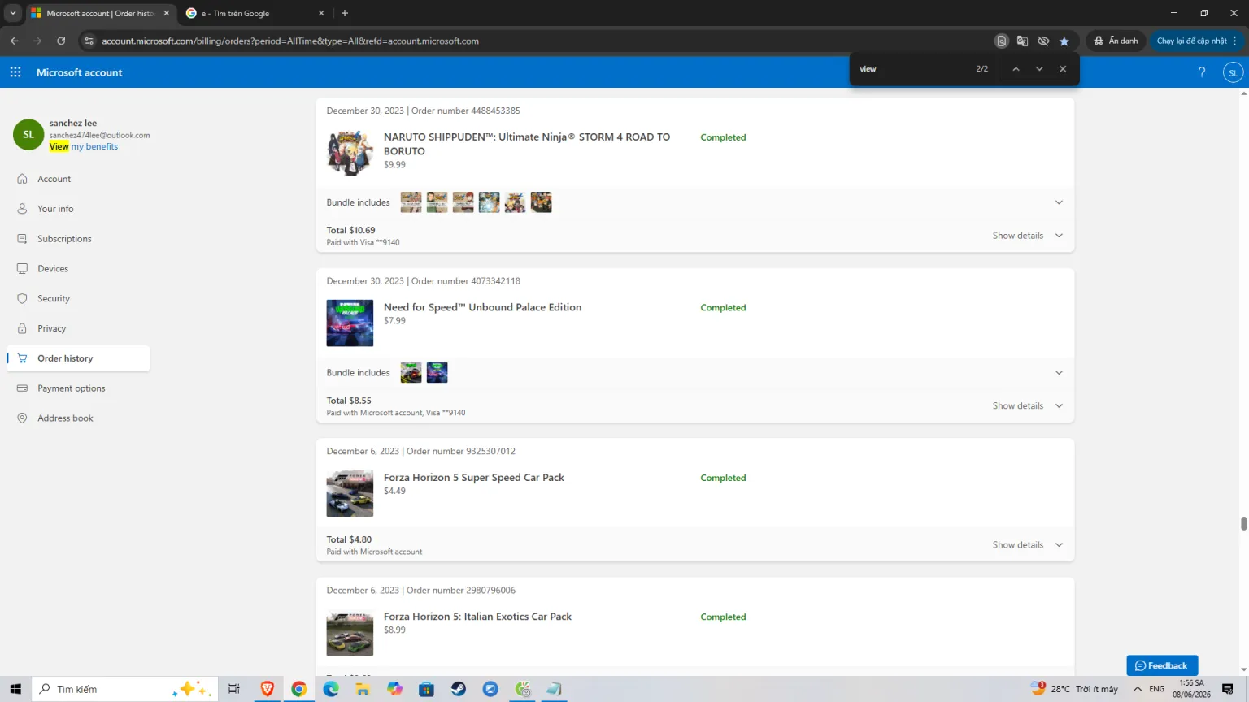Bookmark this page with star icon
The height and width of the screenshot is (702, 1249).
(x=1064, y=41)
